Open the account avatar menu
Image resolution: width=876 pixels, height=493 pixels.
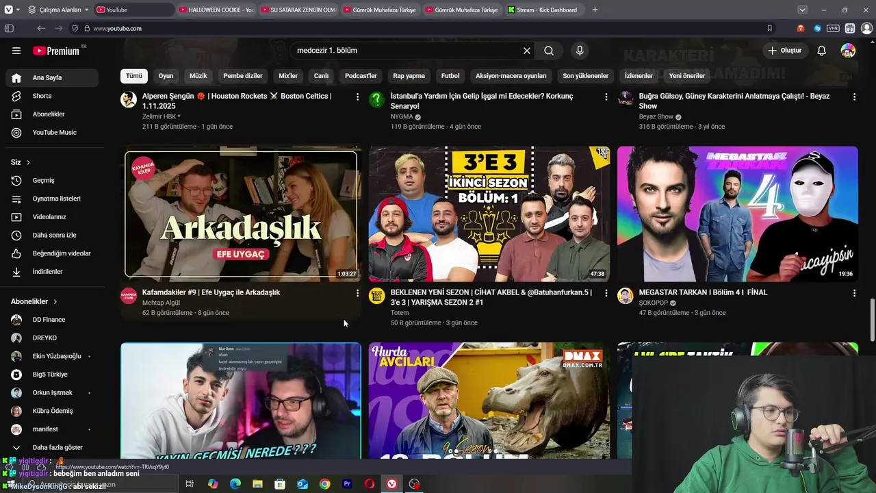coord(848,51)
